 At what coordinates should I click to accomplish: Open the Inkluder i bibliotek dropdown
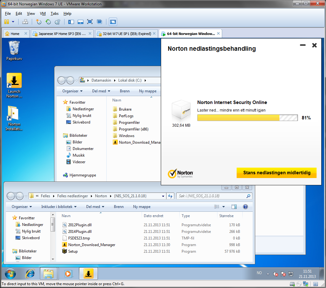(59, 207)
